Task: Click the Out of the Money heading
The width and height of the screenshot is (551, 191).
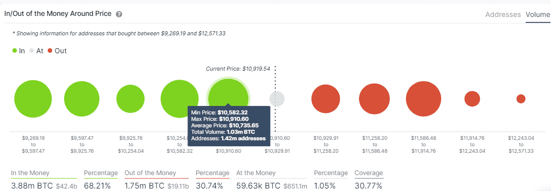Action: pyautogui.click(x=151, y=173)
